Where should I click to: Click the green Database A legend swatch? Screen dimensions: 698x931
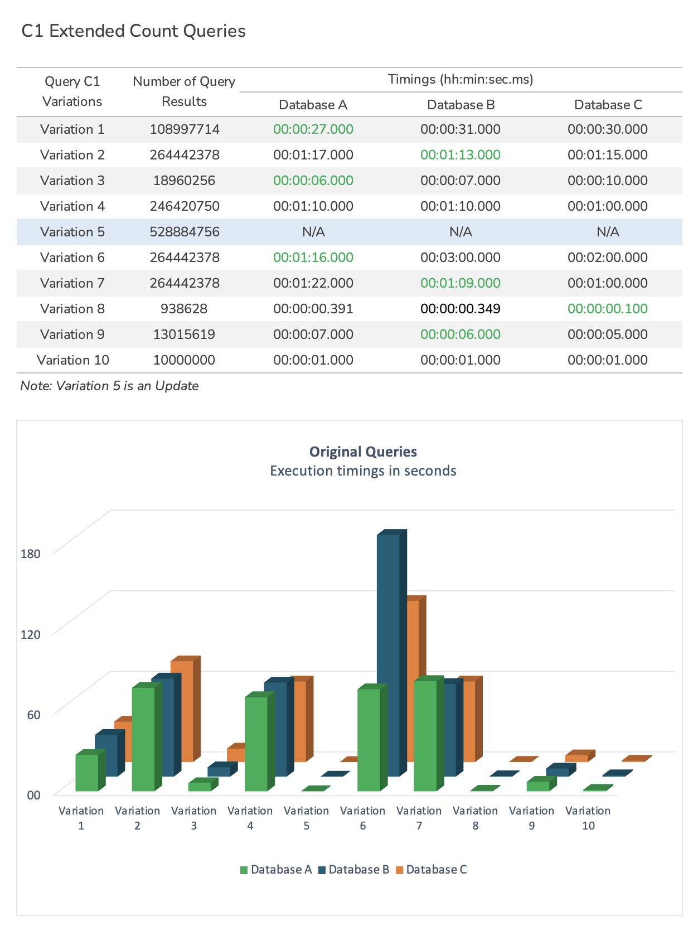[244, 870]
